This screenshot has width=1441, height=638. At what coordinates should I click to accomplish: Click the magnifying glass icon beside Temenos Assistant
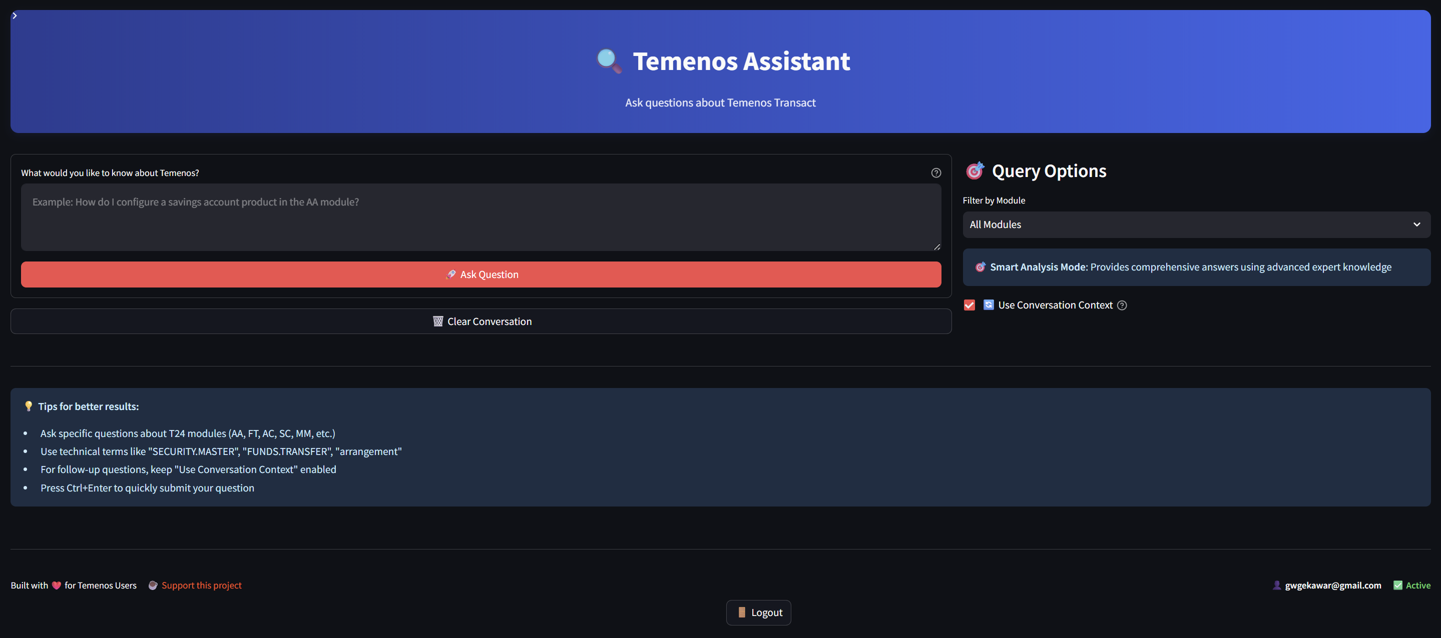pos(609,61)
